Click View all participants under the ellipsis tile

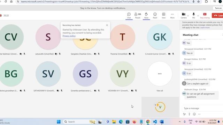160,91
